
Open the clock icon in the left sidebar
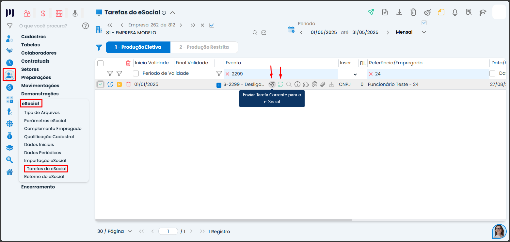(x=9, y=63)
